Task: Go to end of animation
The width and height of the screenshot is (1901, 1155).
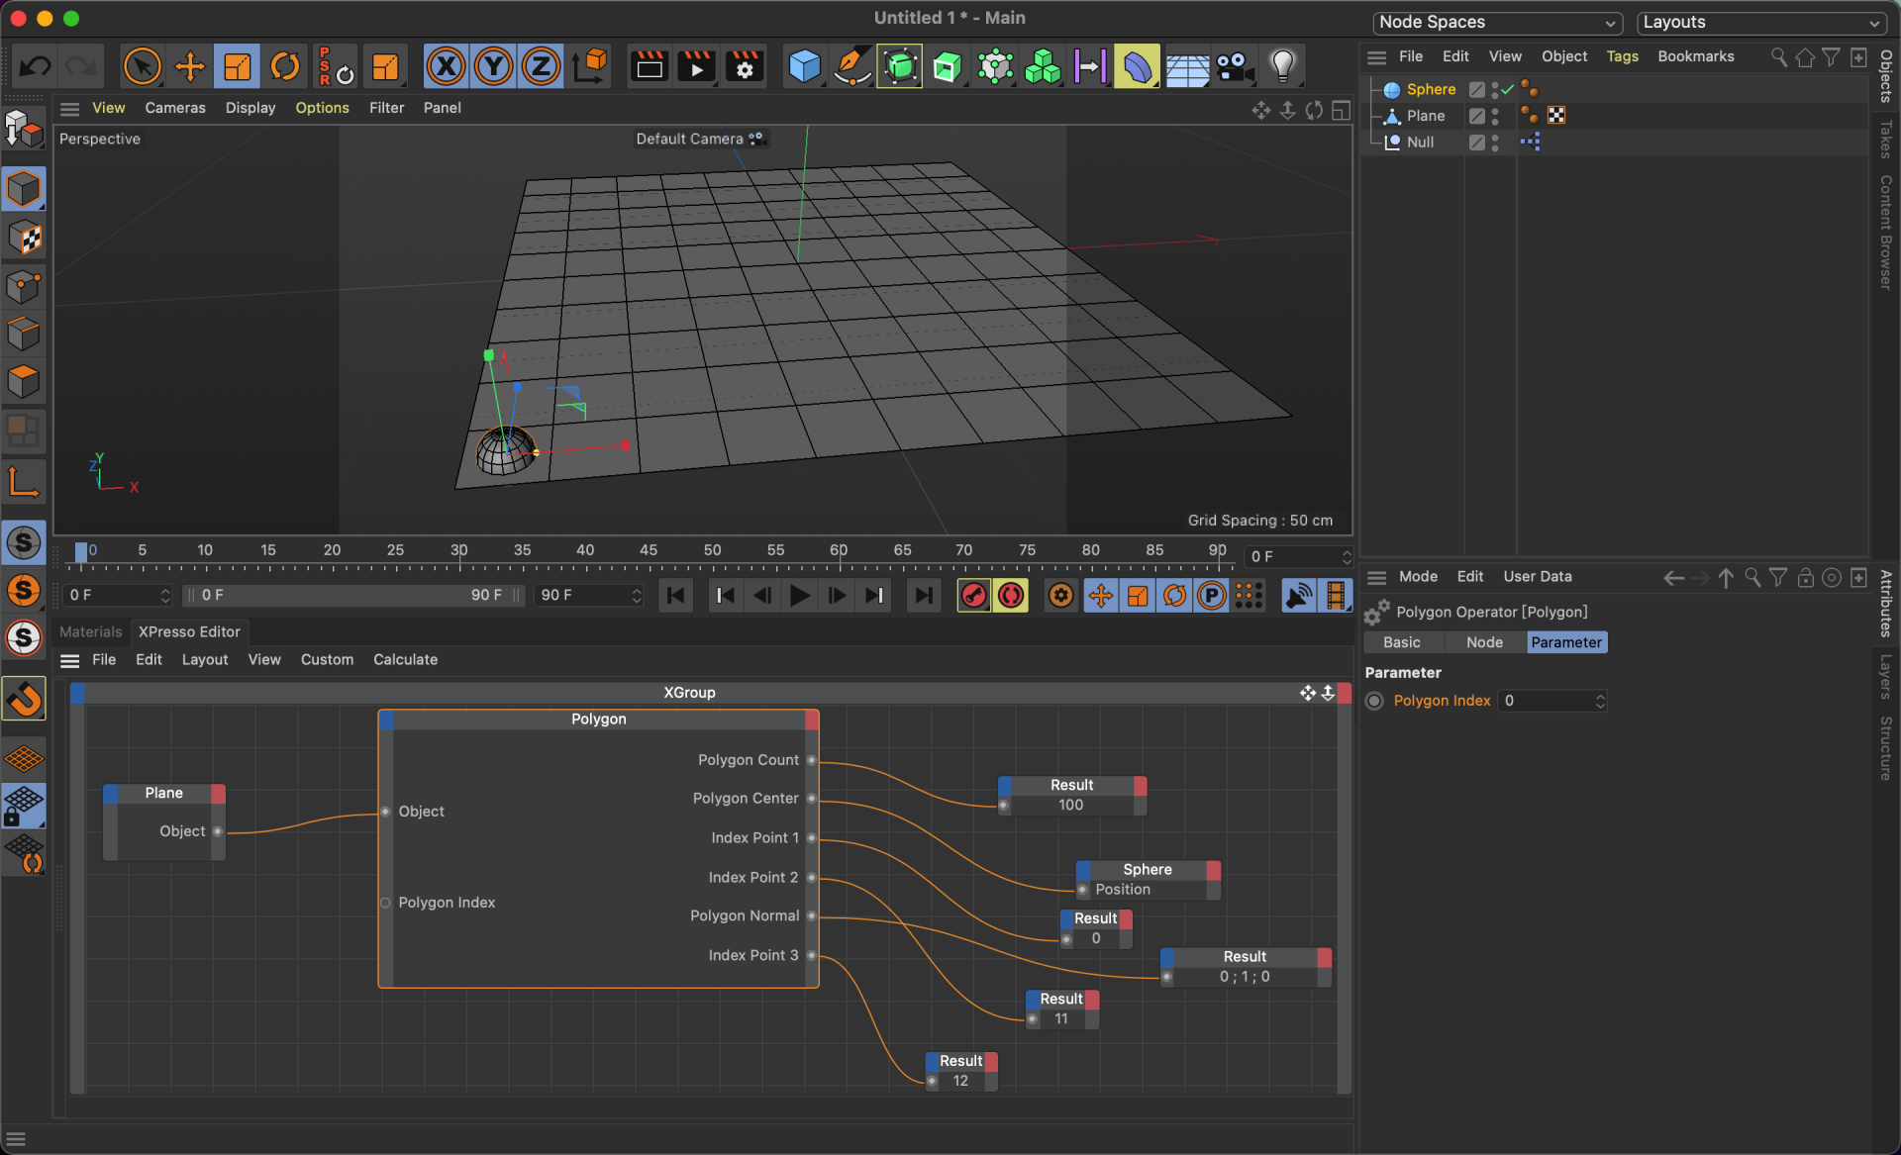Action: (x=923, y=595)
